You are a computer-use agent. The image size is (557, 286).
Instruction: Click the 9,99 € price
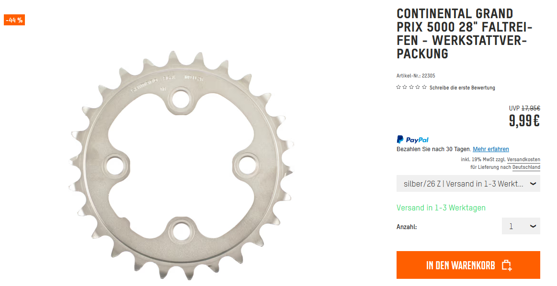(524, 121)
